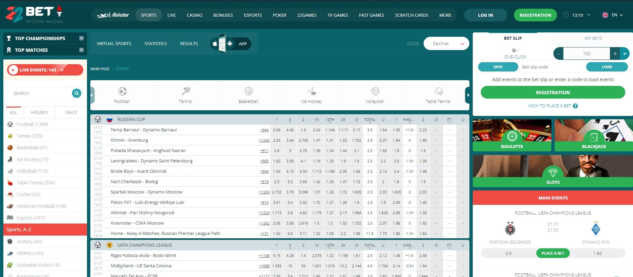Open the Casino top menu item
The image size is (633, 277).
(x=194, y=15)
